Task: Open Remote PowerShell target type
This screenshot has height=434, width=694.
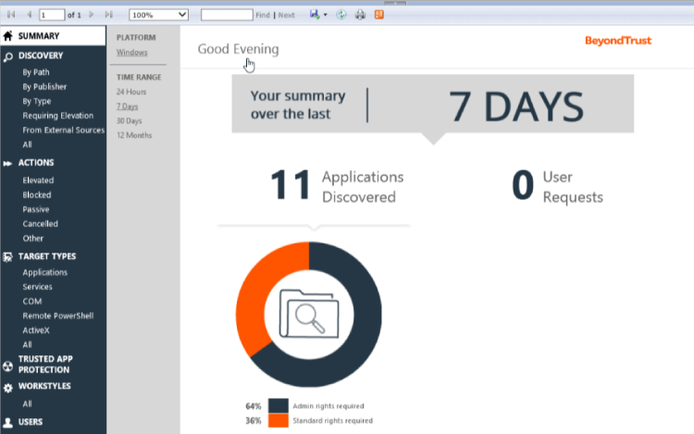Action: click(58, 316)
